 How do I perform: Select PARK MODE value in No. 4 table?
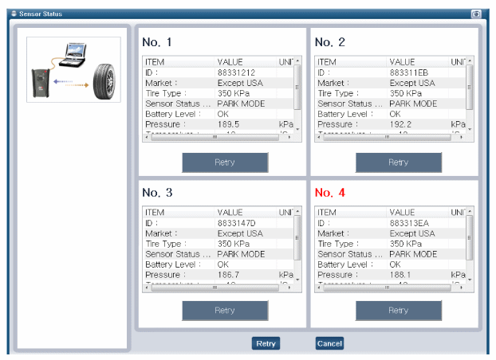pos(413,254)
